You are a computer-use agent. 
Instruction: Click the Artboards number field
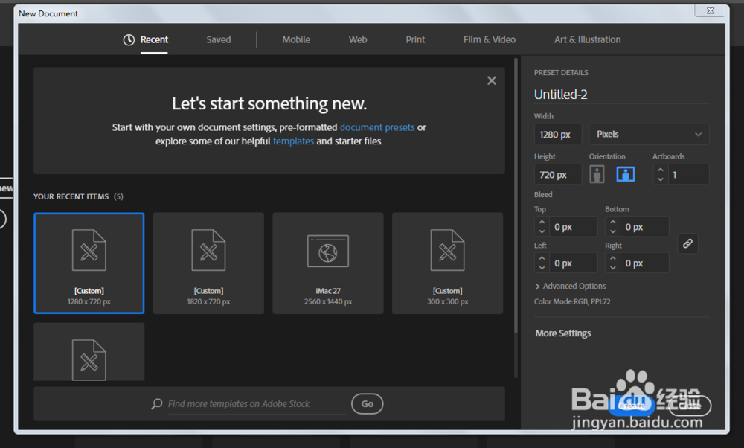pyautogui.click(x=688, y=175)
